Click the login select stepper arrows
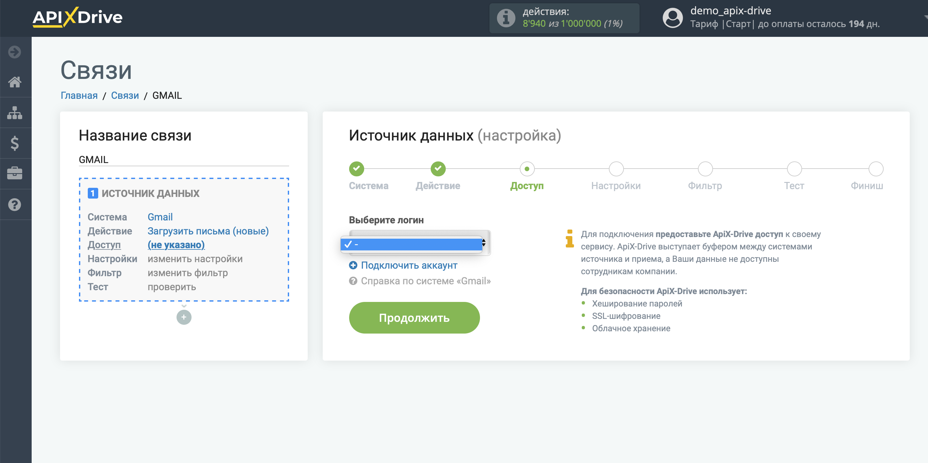The width and height of the screenshot is (928, 463). click(484, 243)
